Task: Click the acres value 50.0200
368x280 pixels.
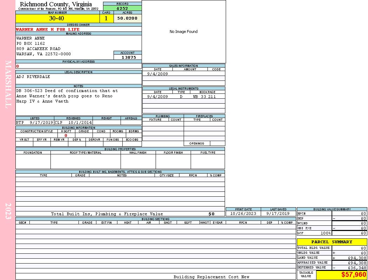Action: point(128,19)
